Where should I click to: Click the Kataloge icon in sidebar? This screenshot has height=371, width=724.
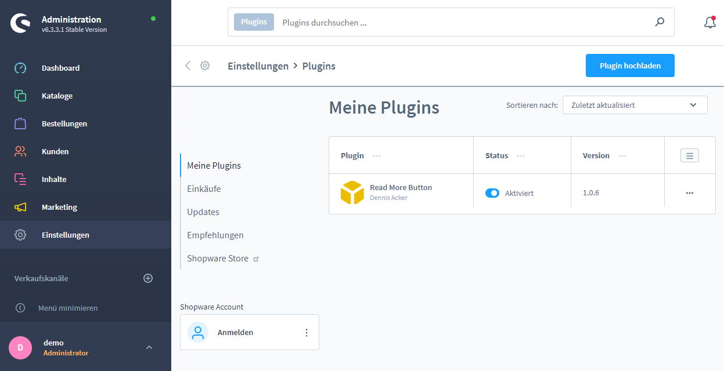pyautogui.click(x=20, y=96)
